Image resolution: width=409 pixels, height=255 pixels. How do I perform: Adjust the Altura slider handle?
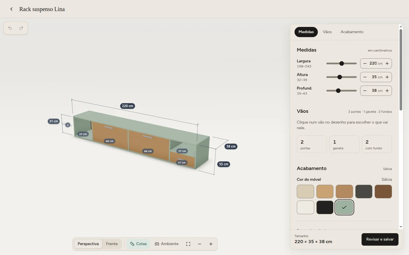click(340, 77)
